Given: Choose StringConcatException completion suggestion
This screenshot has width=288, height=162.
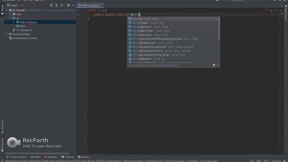Looking at the screenshot, I should coord(173,47).
